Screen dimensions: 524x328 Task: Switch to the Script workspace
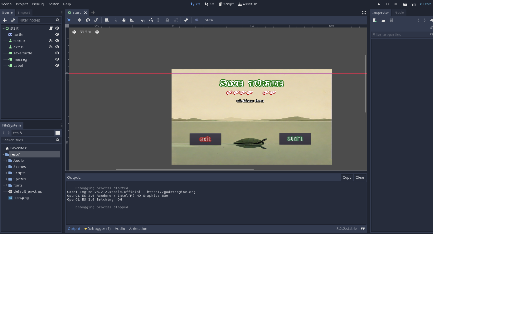pyautogui.click(x=226, y=4)
